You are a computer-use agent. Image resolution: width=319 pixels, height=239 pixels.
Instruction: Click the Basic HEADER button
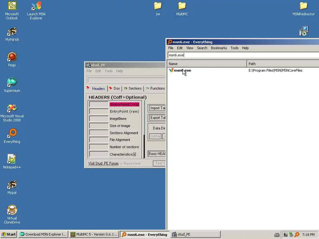click(x=157, y=154)
